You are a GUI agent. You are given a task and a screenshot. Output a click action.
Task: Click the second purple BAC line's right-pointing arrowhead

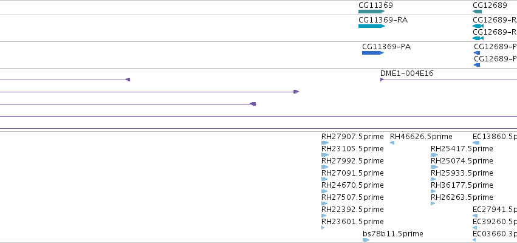pos(296,92)
